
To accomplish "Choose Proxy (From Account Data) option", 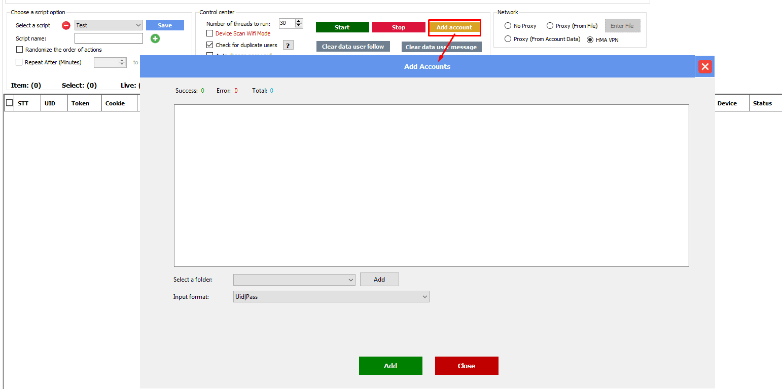I will coord(508,39).
